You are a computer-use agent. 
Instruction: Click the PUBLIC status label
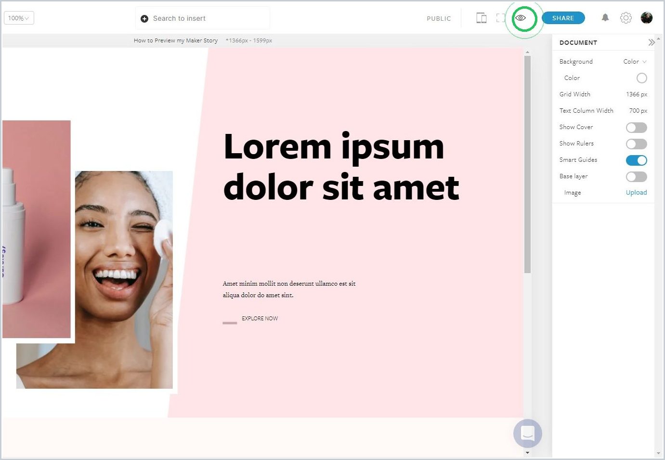tap(439, 18)
